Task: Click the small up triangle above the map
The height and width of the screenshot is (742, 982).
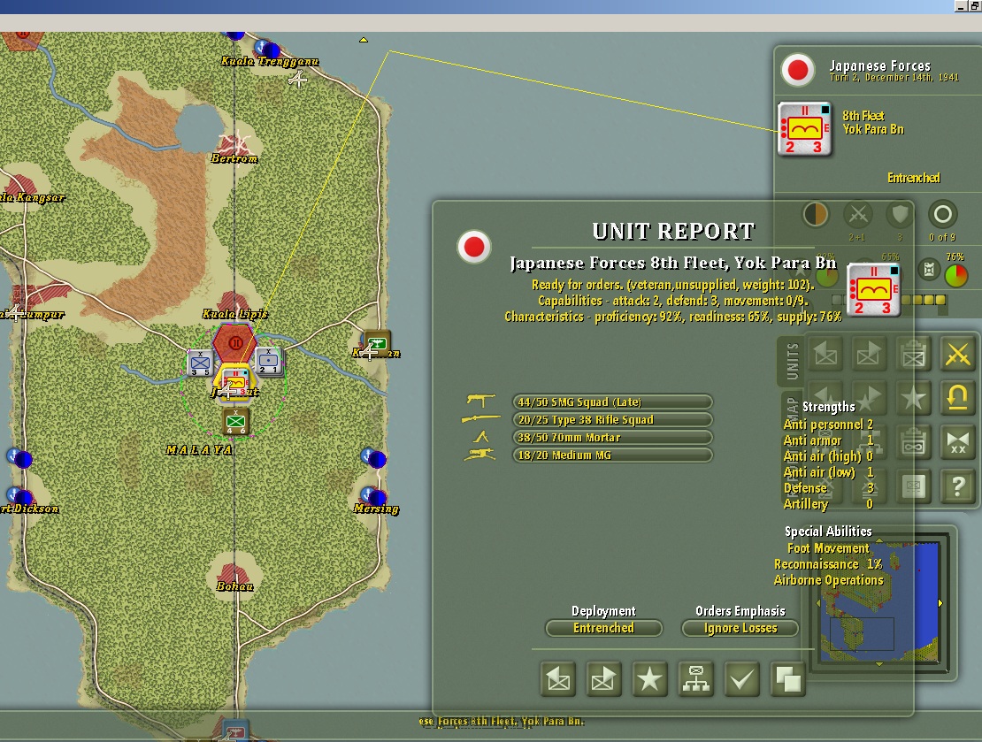Action: (x=364, y=40)
